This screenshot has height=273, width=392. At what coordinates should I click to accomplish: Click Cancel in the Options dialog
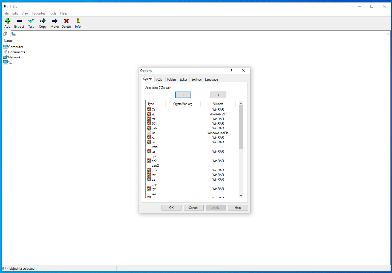pos(194,208)
